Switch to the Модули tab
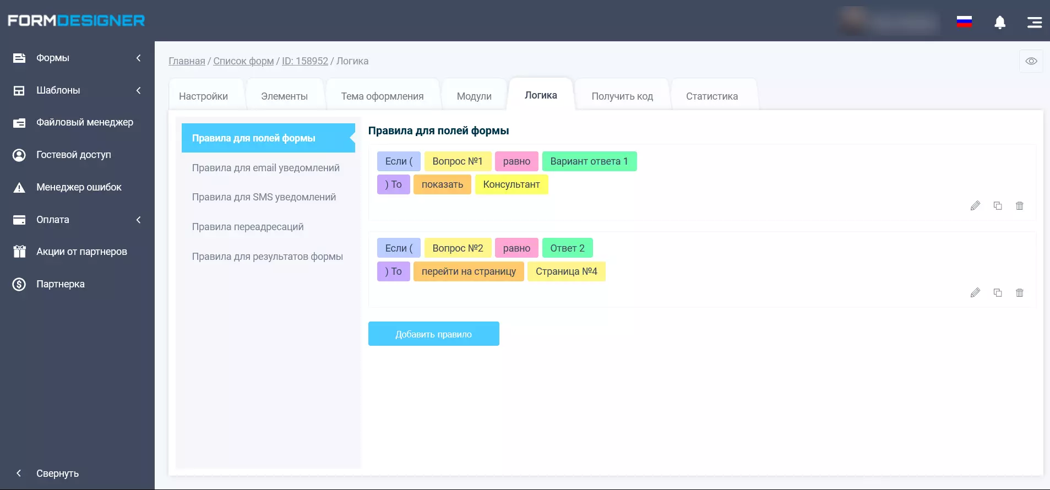The image size is (1050, 490). tap(474, 96)
